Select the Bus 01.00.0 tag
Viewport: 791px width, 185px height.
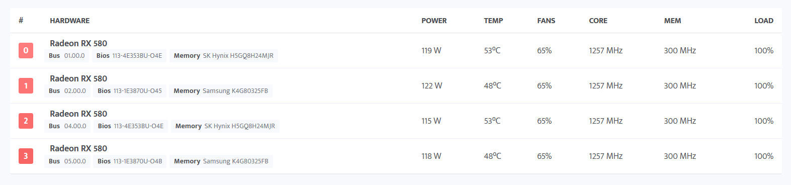[67, 56]
